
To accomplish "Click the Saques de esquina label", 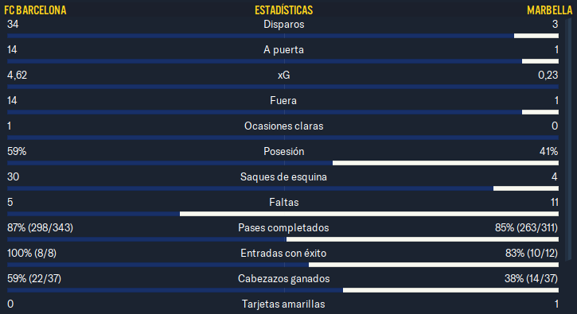I will [x=283, y=176].
